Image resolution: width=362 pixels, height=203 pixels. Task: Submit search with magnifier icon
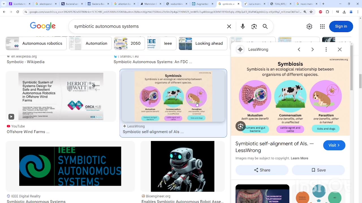click(x=265, y=26)
